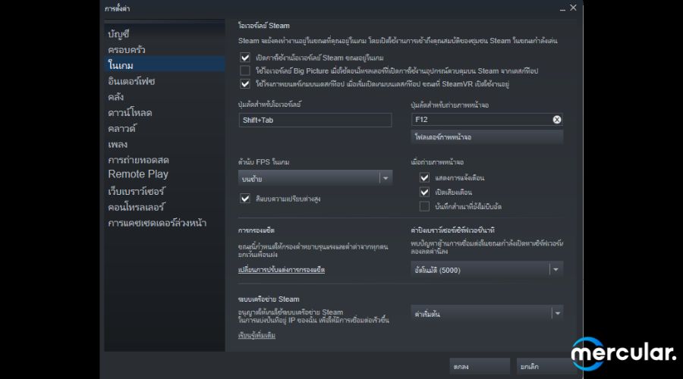The height and width of the screenshot is (379, 683).
Task: Toggle FPS counter high contrast checkbox
Action: pos(245,199)
